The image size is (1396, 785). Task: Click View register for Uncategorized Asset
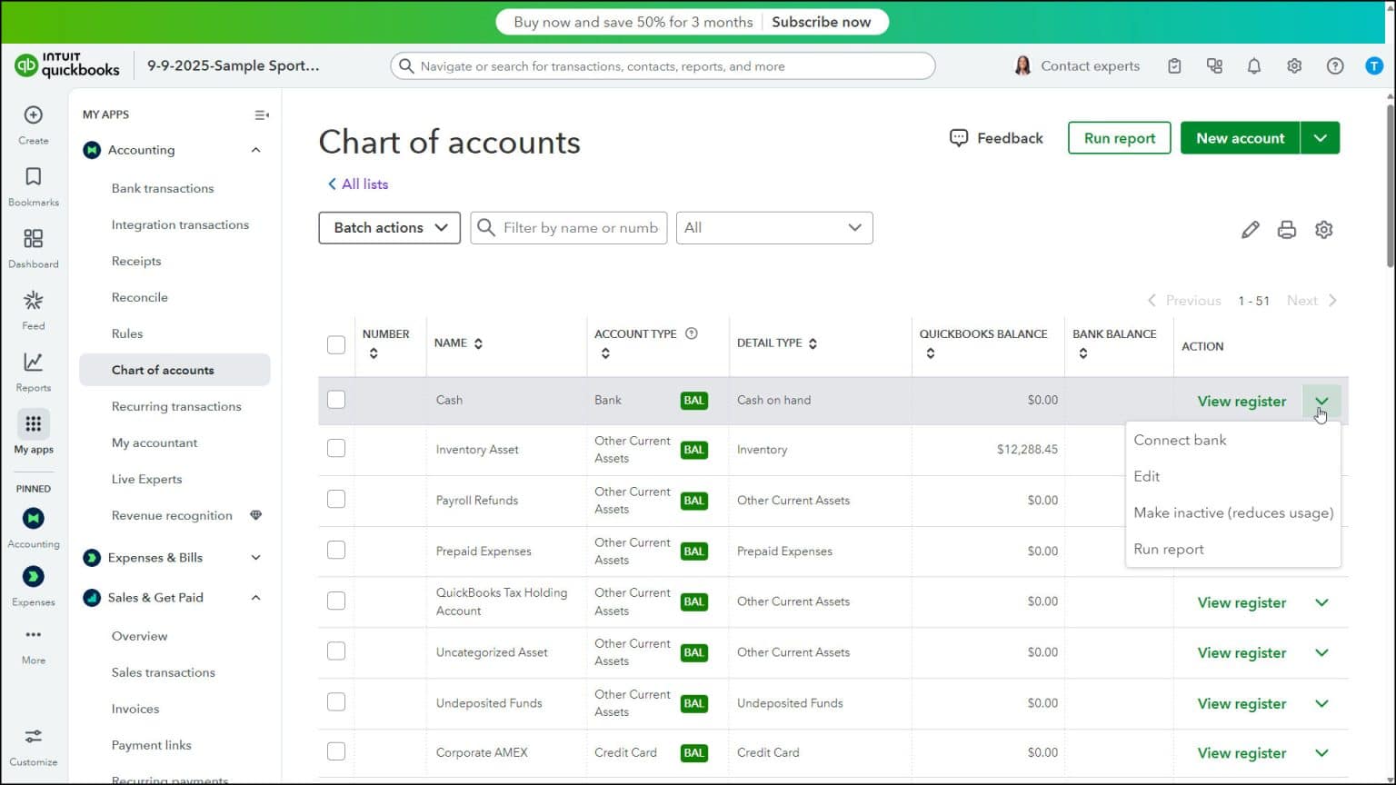(1241, 652)
